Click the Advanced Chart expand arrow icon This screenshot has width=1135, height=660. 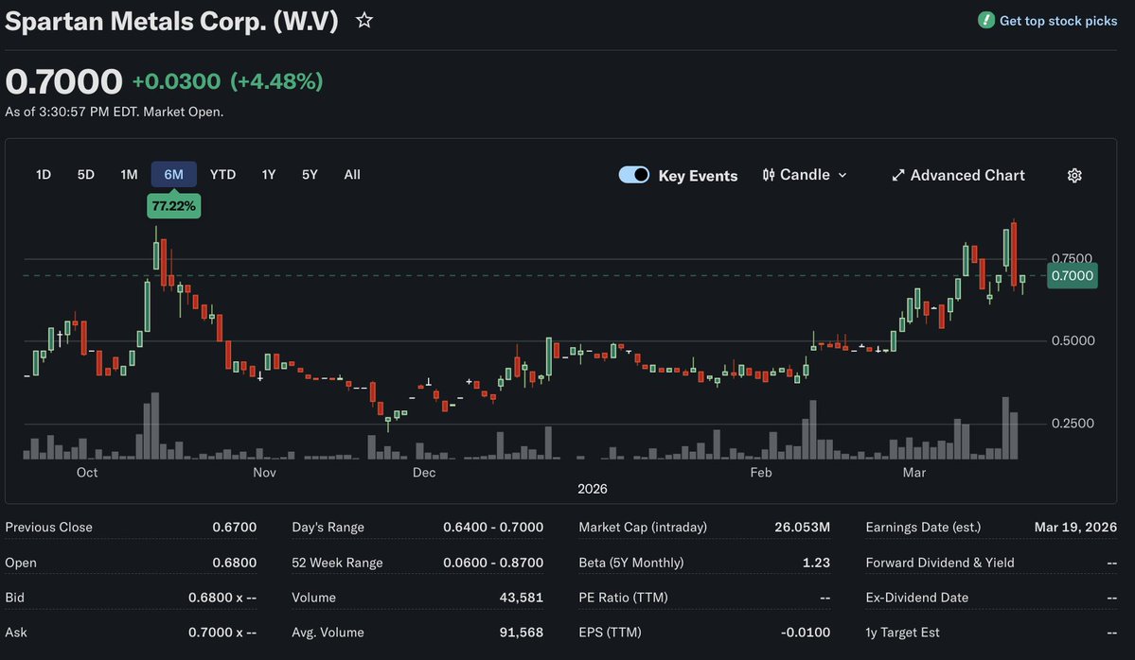coord(898,176)
